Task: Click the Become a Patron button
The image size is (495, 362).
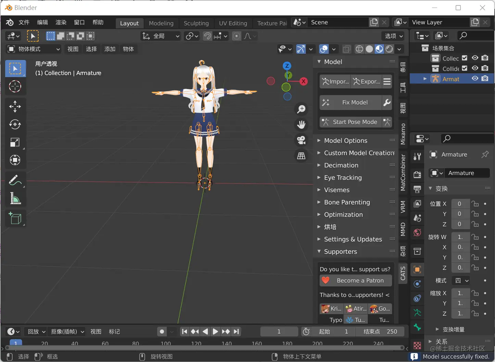Action: [x=355, y=280]
